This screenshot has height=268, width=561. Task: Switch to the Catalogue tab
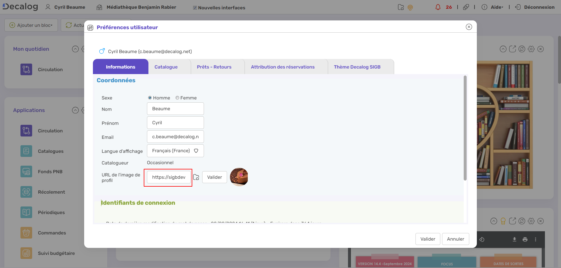click(166, 67)
